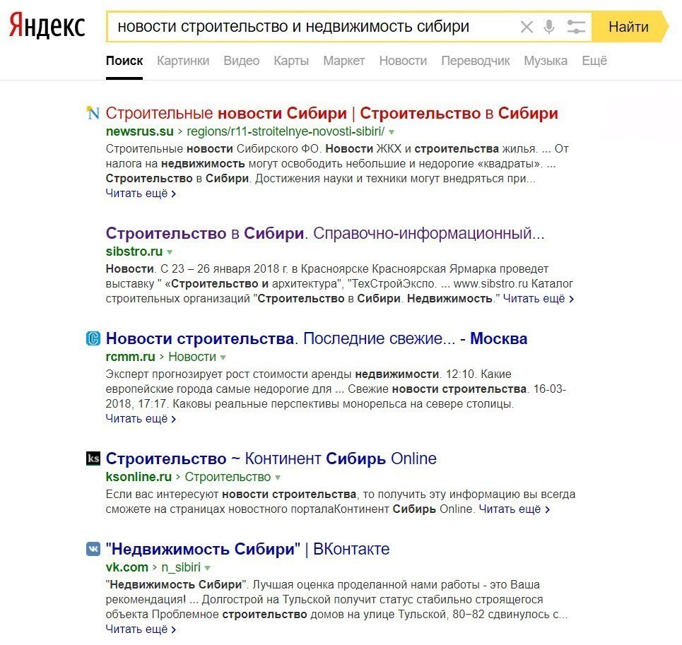The height and width of the screenshot is (645, 682).
Task: Click the rcmm.ru domain link
Action: tap(131, 357)
